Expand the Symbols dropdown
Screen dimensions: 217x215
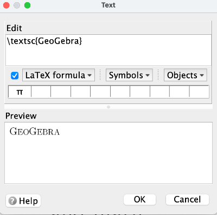129,75
